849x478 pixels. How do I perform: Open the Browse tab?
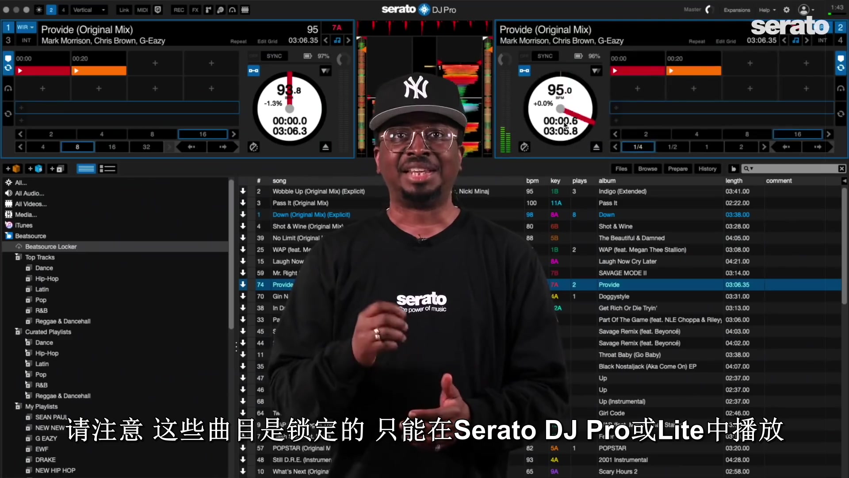648,169
